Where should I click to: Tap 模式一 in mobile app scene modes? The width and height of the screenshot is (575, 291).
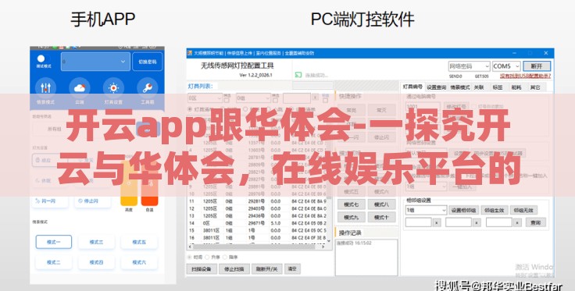pos(54,242)
